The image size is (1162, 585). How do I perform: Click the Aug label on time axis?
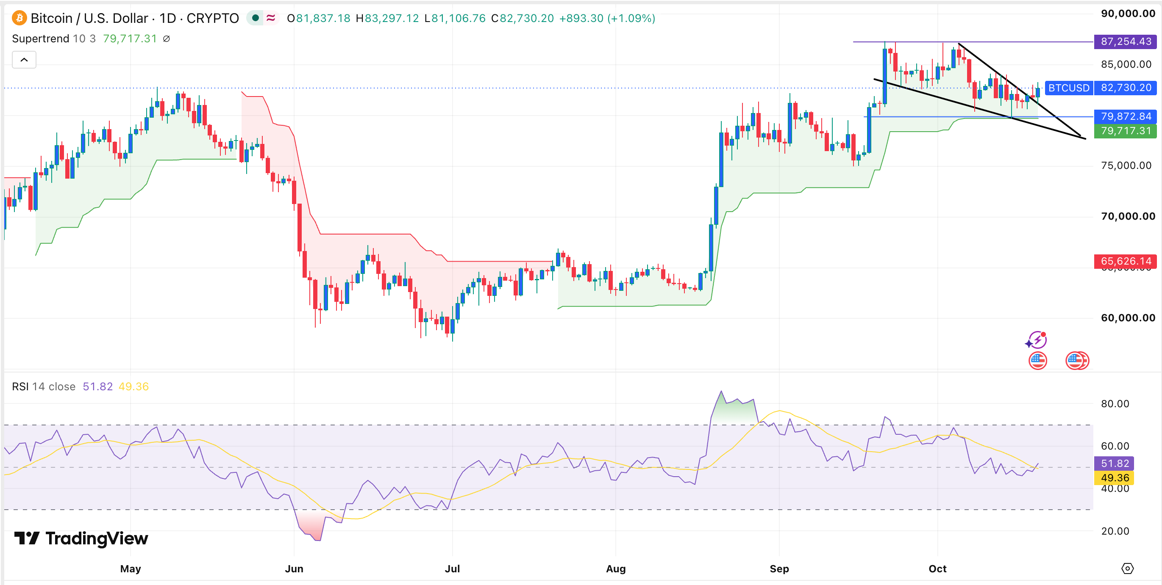(616, 568)
